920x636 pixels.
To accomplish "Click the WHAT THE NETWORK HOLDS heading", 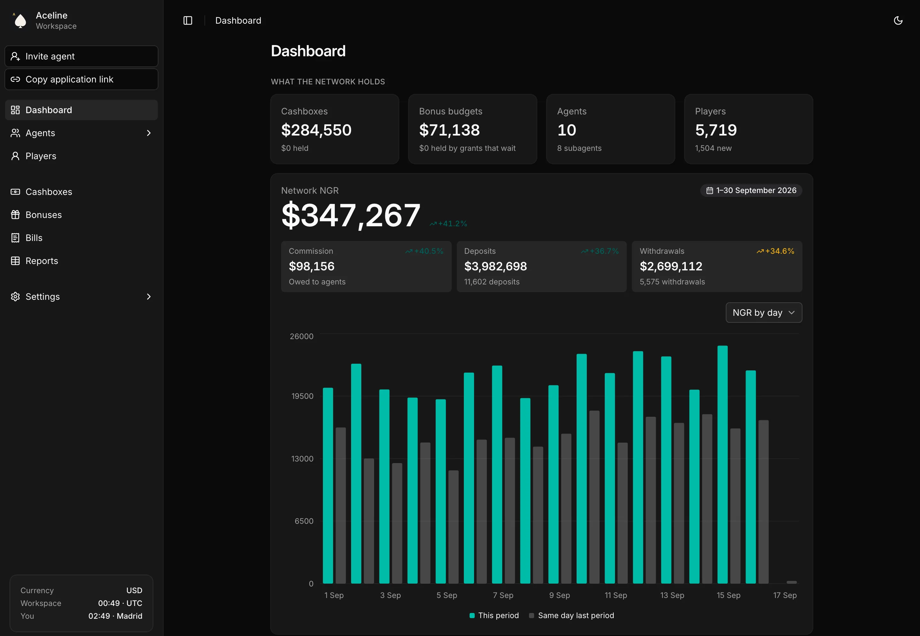I will (328, 82).
